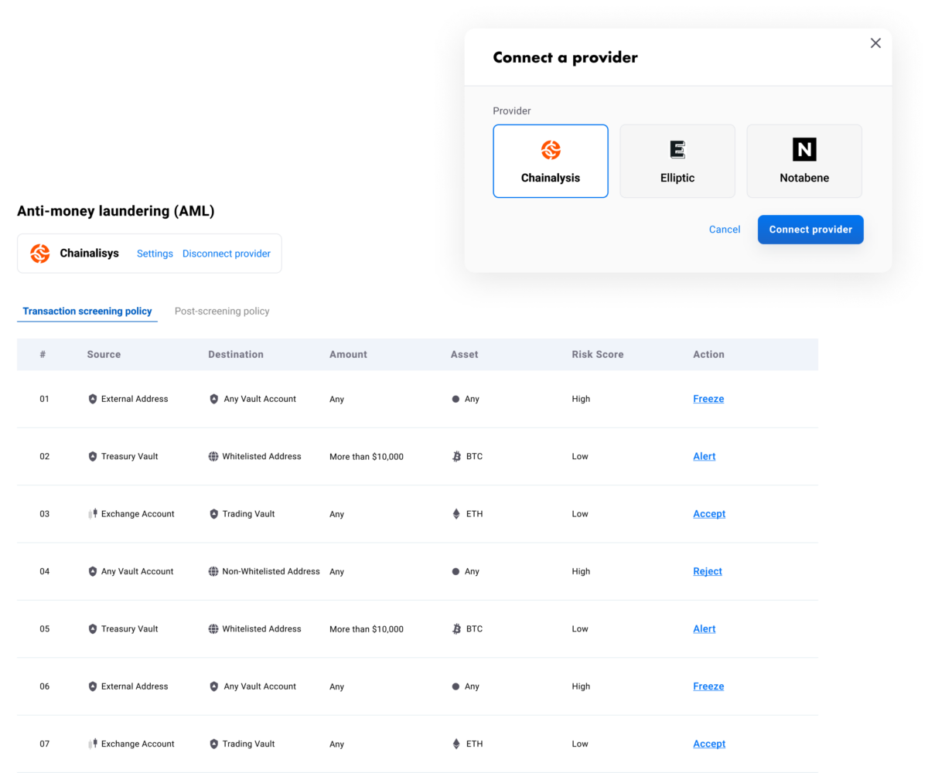The width and height of the screenshot is (928, 773).
Task: Select the Elliptic provider card
Action: point(677,161)
